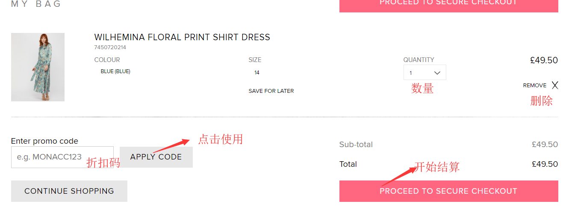Click the REMOVE text link

pos(534,86)
